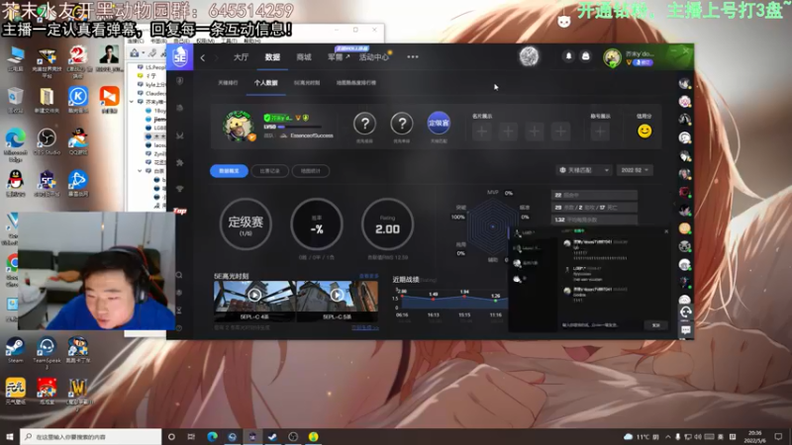The image size is (792, 445).
Task: Select LS.People row in TeamSpeak tree
Action: 150,66
